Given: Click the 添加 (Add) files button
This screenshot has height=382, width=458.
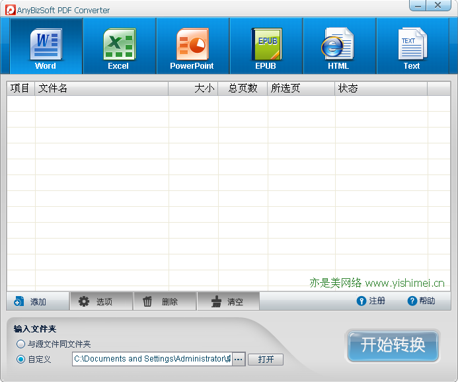Looking at the screenshot, I should (x=38, y=301).
